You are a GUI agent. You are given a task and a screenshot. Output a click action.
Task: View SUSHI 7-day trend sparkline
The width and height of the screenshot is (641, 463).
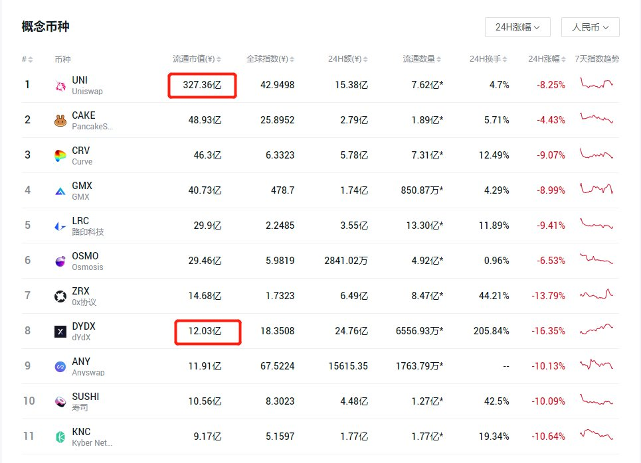coord(596,399)
